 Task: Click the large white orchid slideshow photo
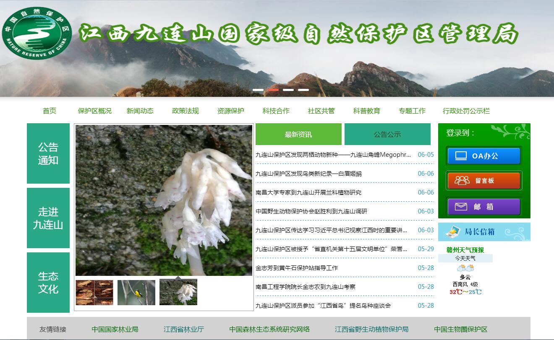pyautogui.click(x=164, y=200)
